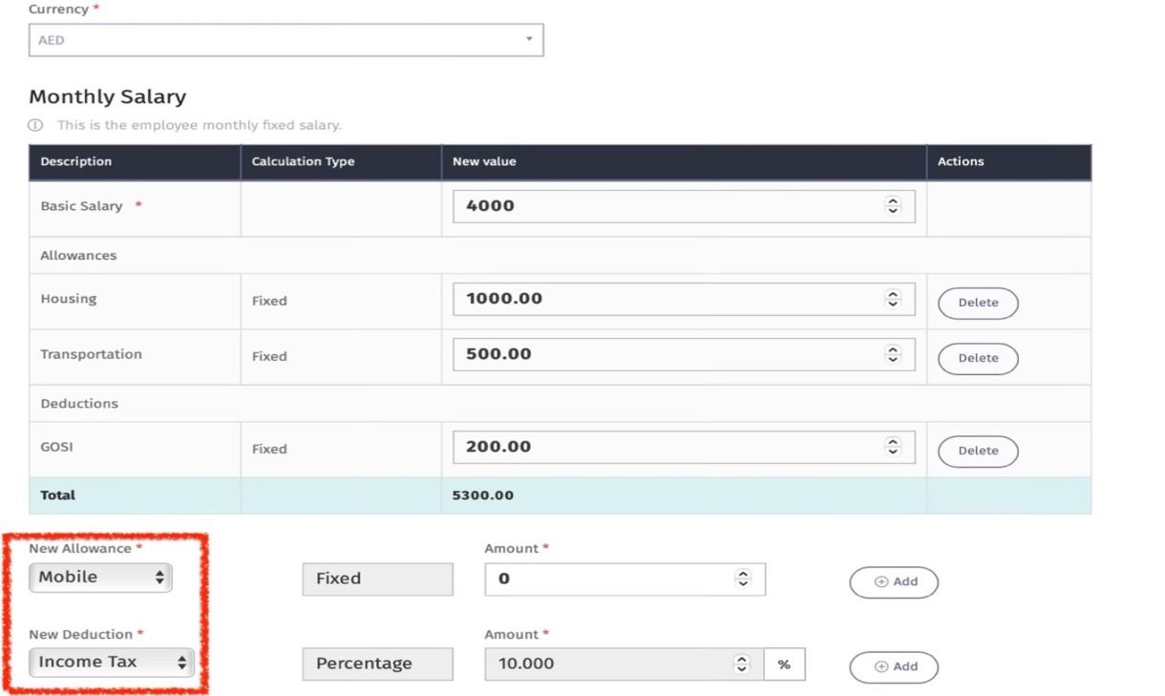Click the info icon beside salary description

click(x=35, y=125)
